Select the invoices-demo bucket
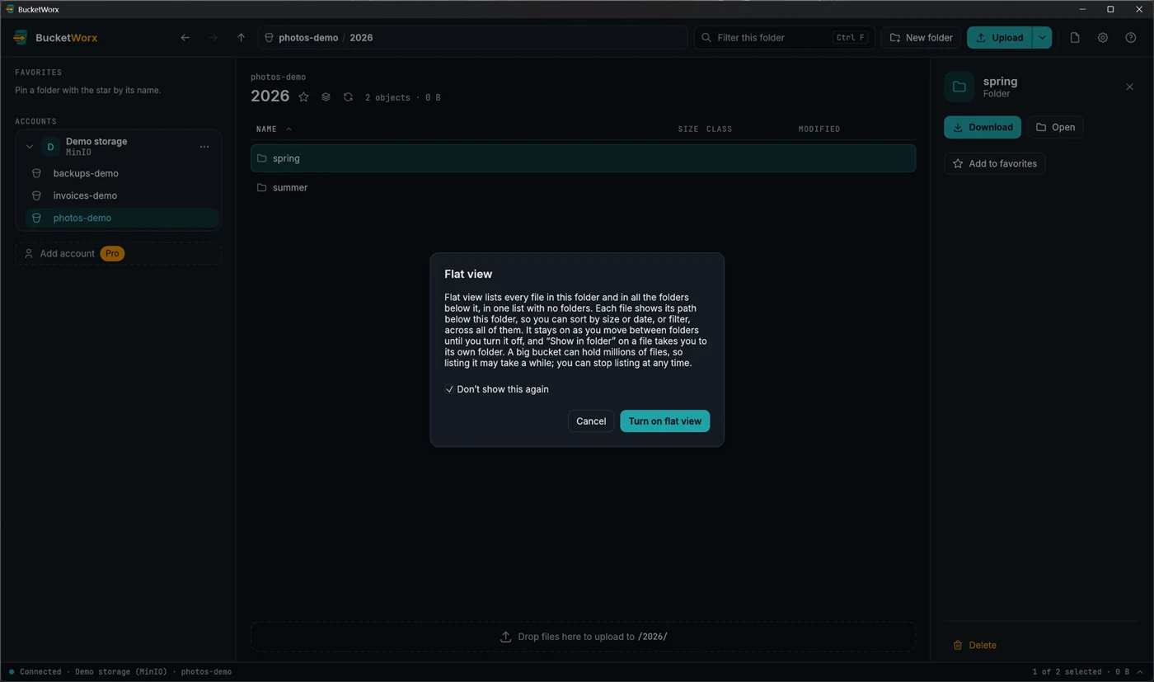 click(123, 195)
